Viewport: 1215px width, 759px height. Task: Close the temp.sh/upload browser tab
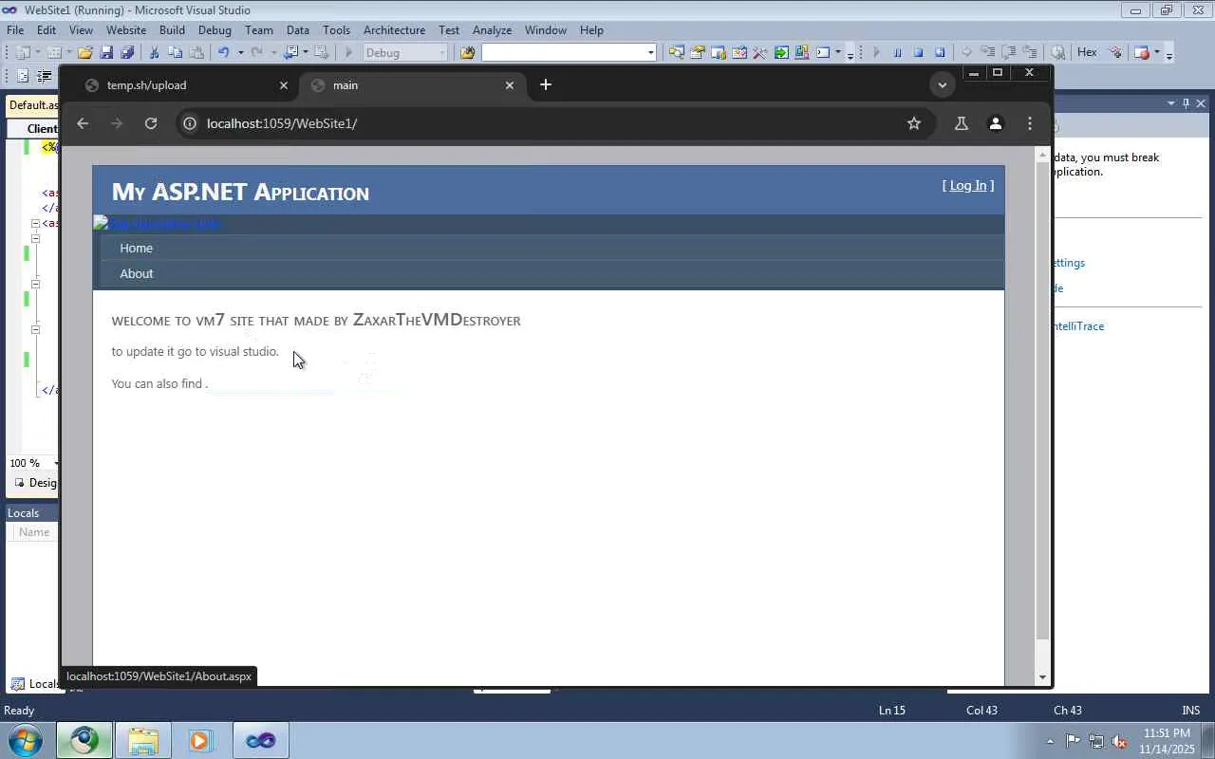click(283, 85)
